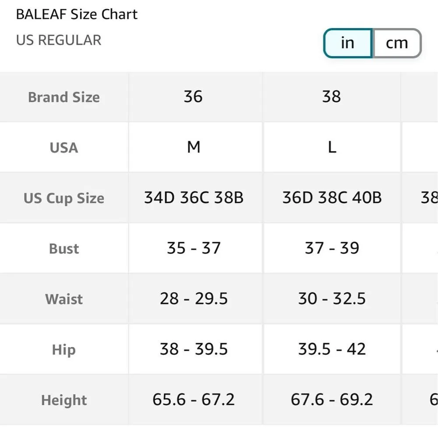Select USA size M cell

click(x=195, y=147)
